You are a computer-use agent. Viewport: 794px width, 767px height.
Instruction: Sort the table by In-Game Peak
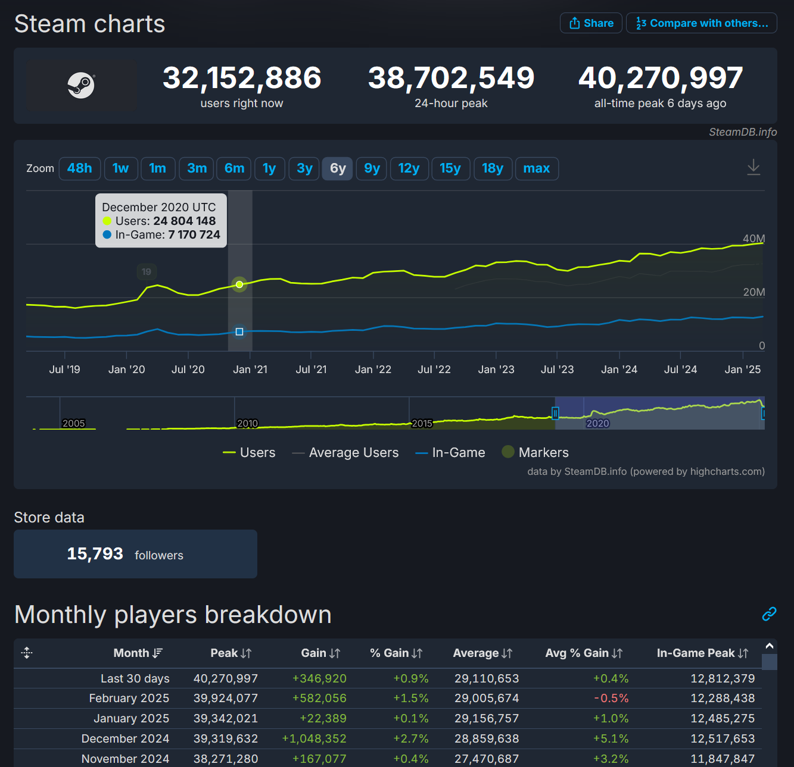click(x=702, y=653)
